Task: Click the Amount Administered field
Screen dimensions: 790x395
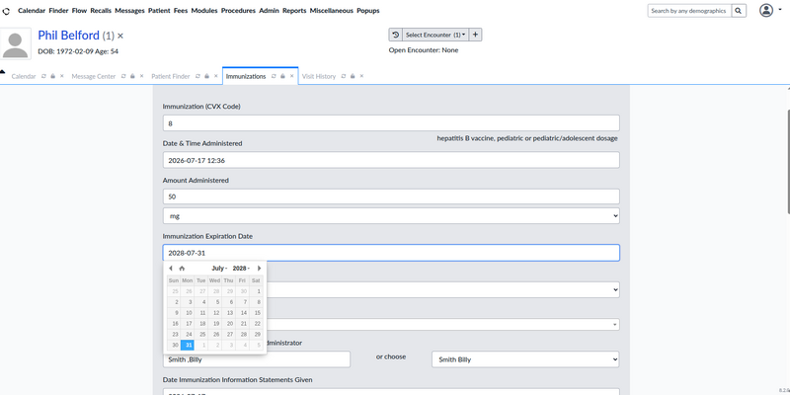Action: coord(391,197)
